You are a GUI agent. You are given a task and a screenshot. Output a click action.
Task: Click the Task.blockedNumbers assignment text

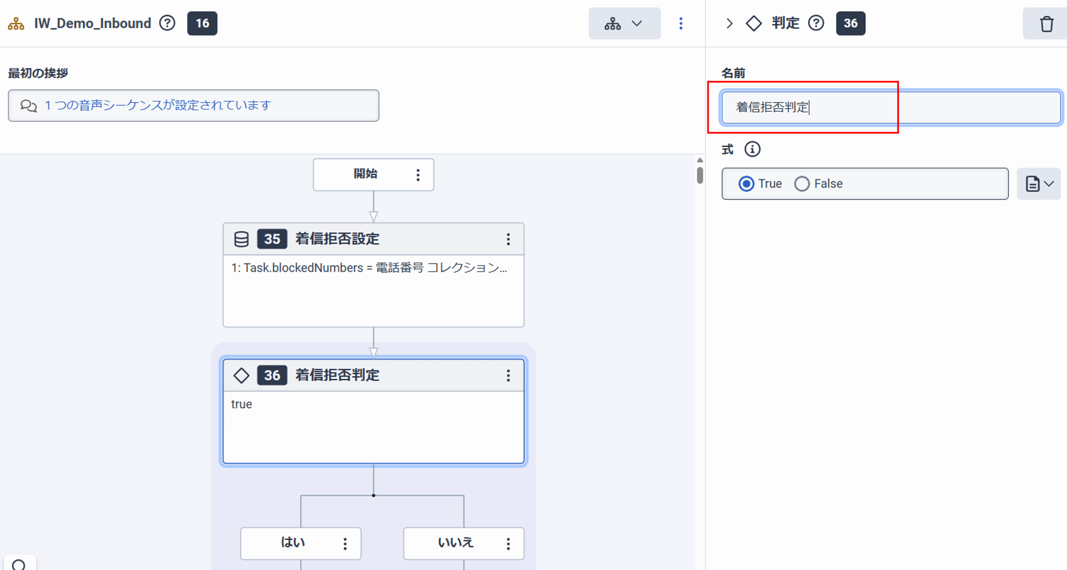[369, 268]
